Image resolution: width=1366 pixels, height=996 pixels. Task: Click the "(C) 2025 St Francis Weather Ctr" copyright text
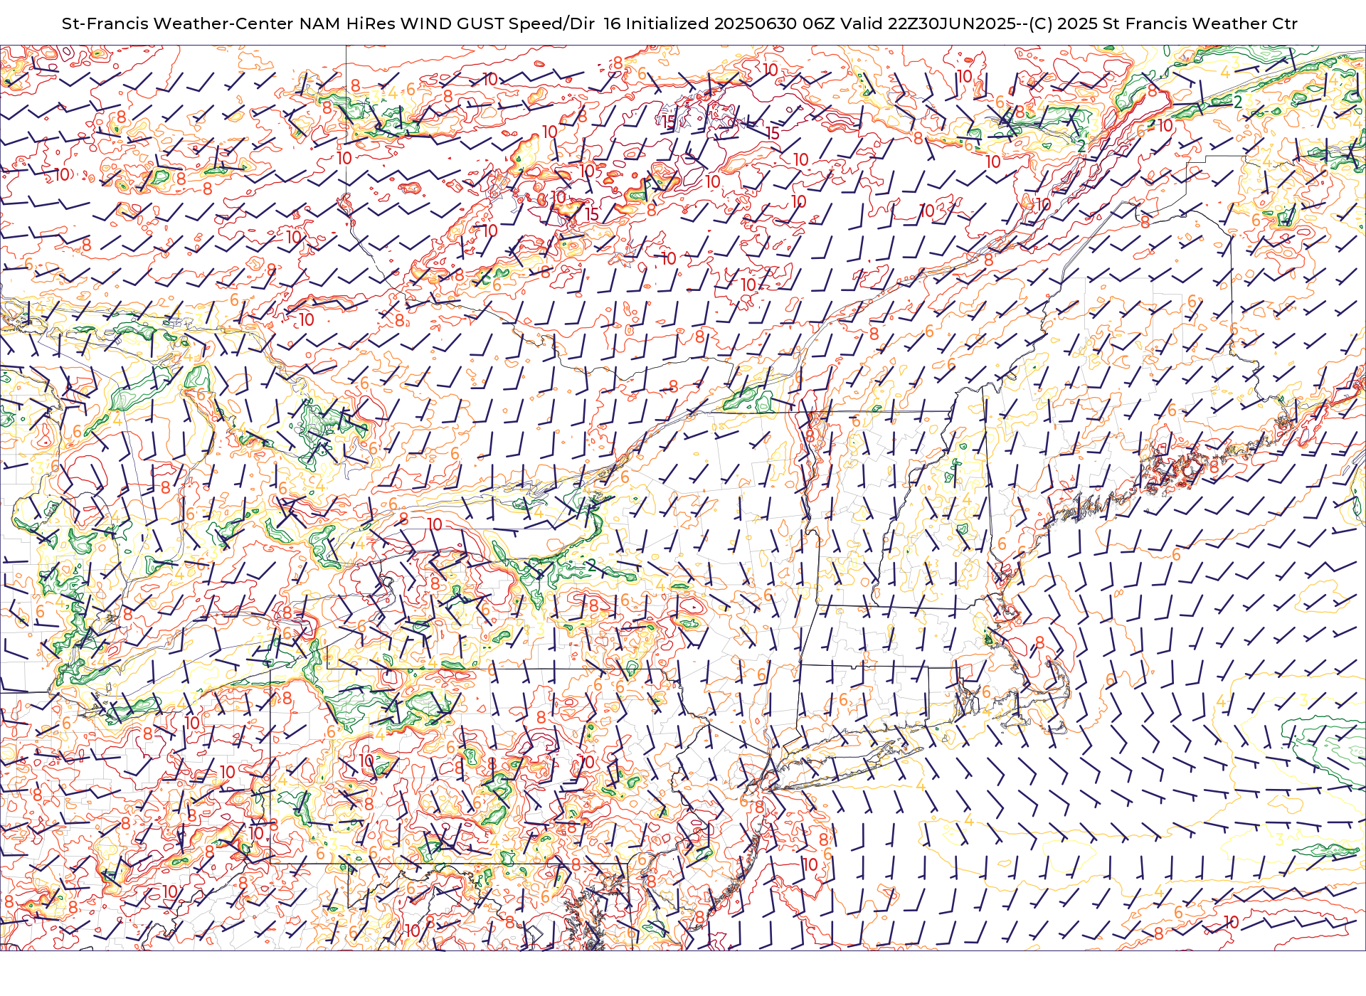point(1163,23)
